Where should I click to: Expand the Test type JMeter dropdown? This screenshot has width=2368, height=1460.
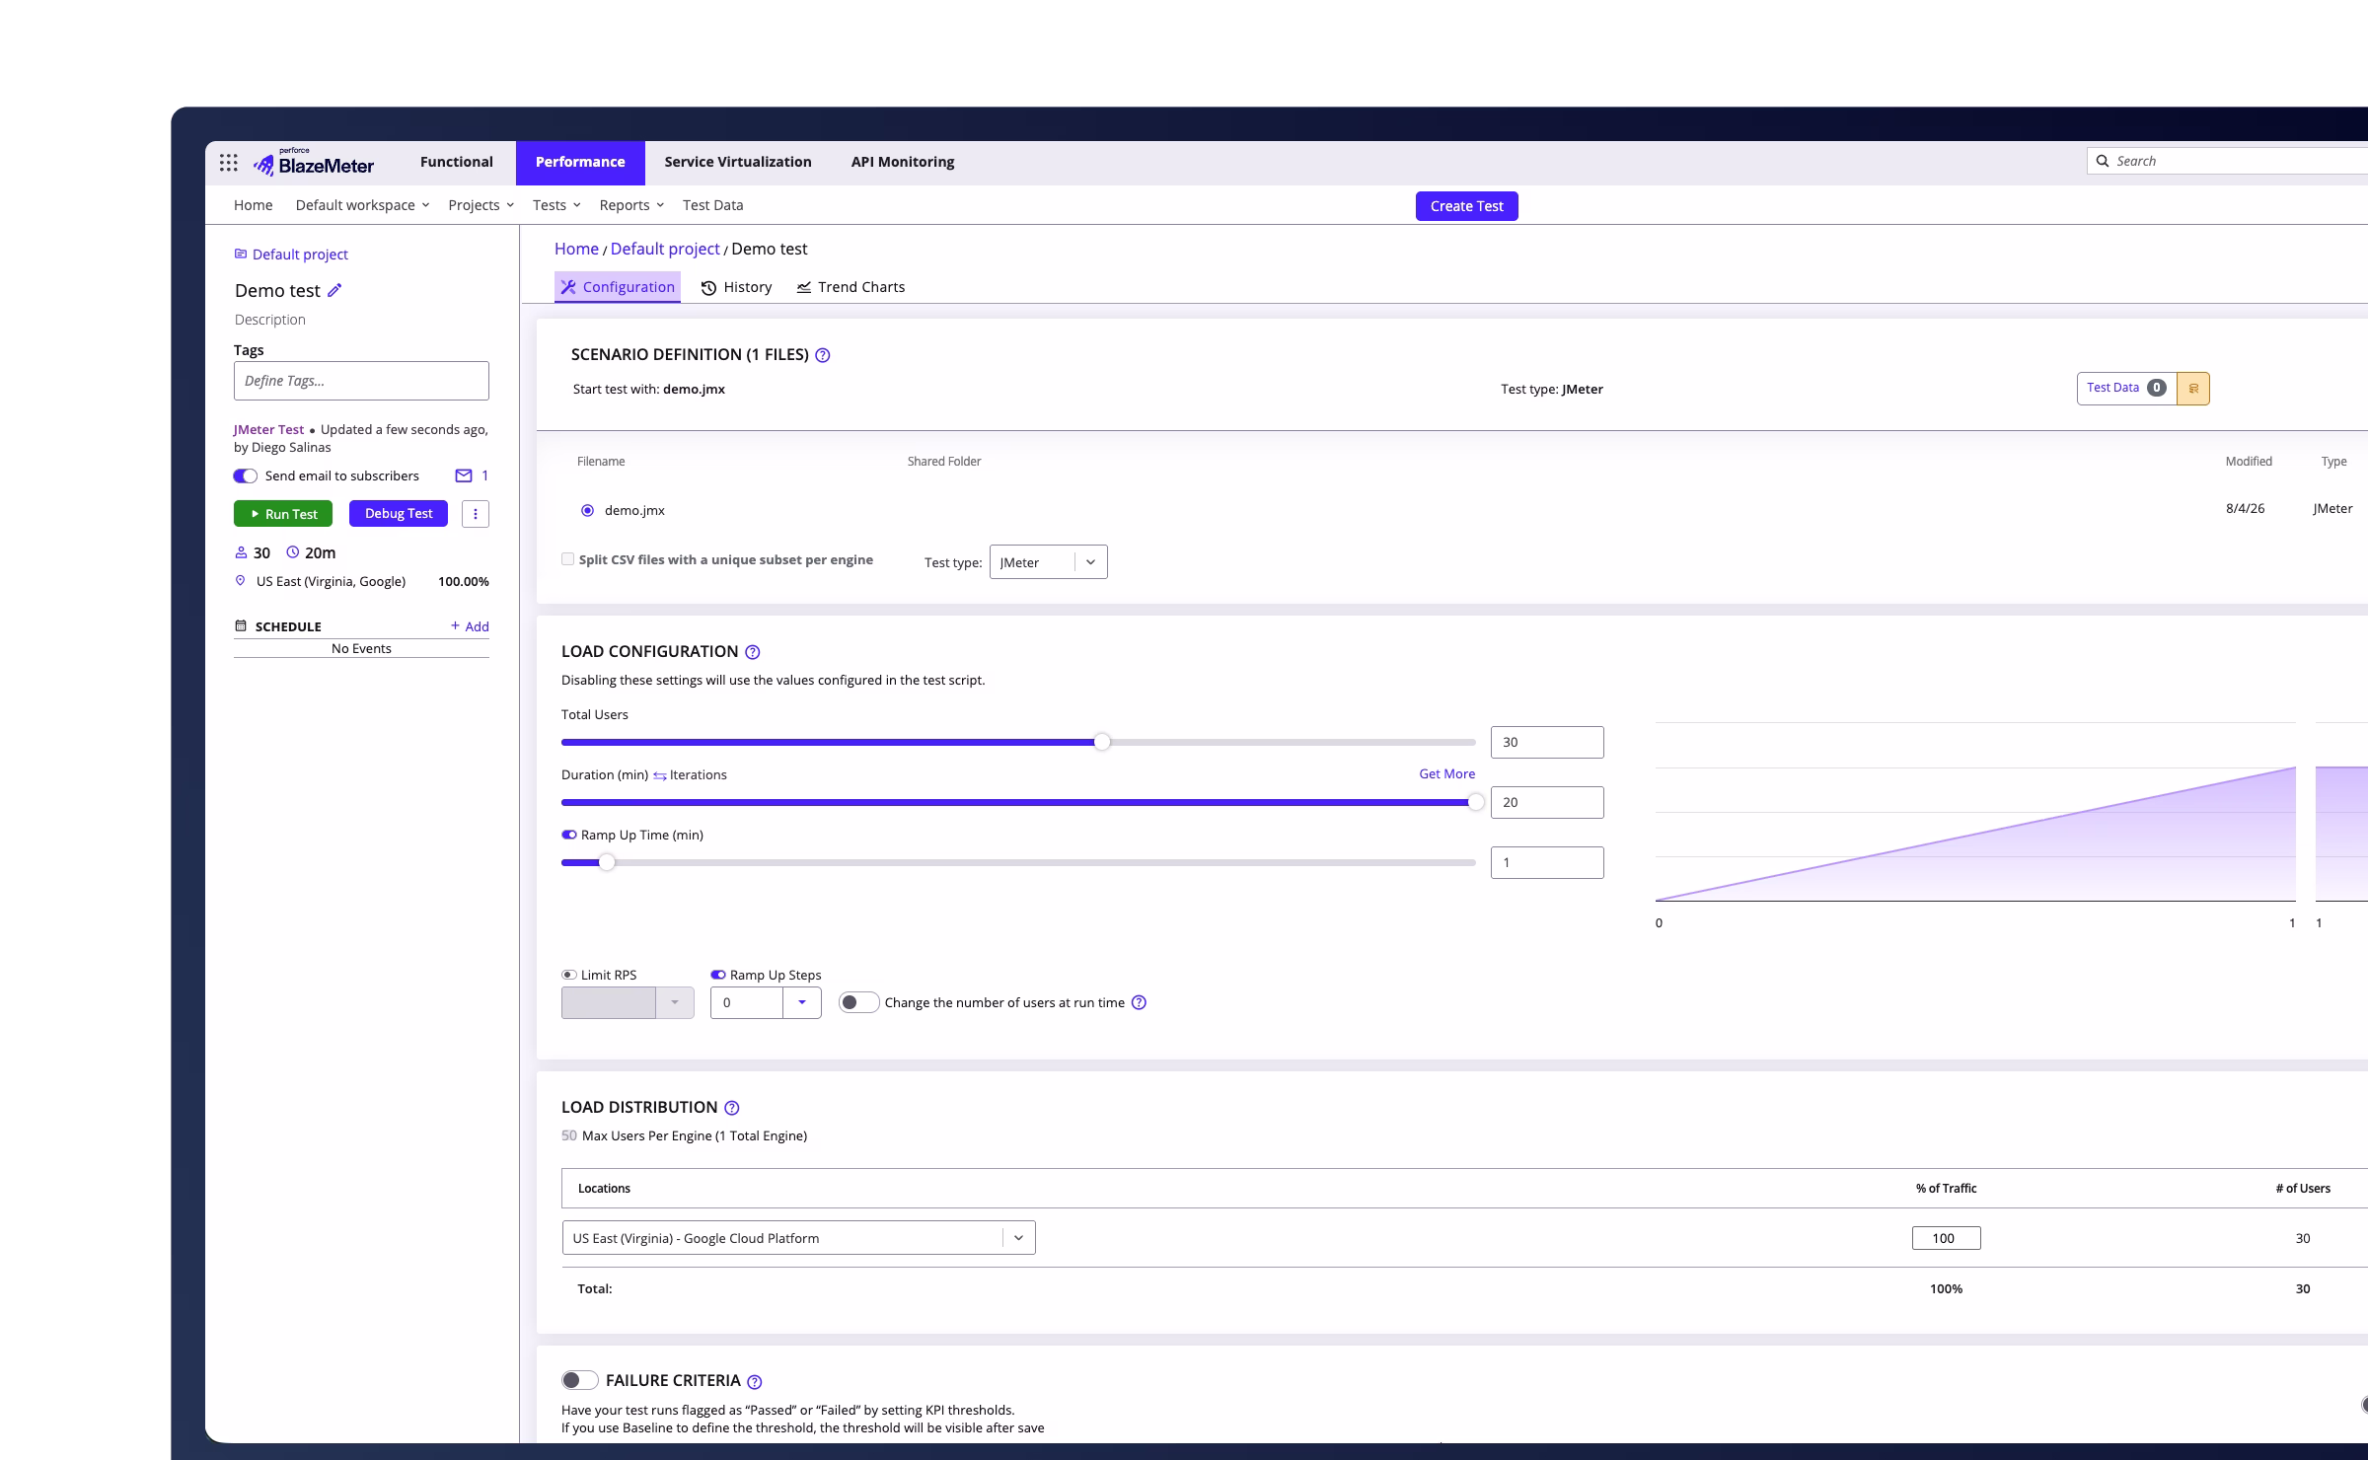point(1048,562)
